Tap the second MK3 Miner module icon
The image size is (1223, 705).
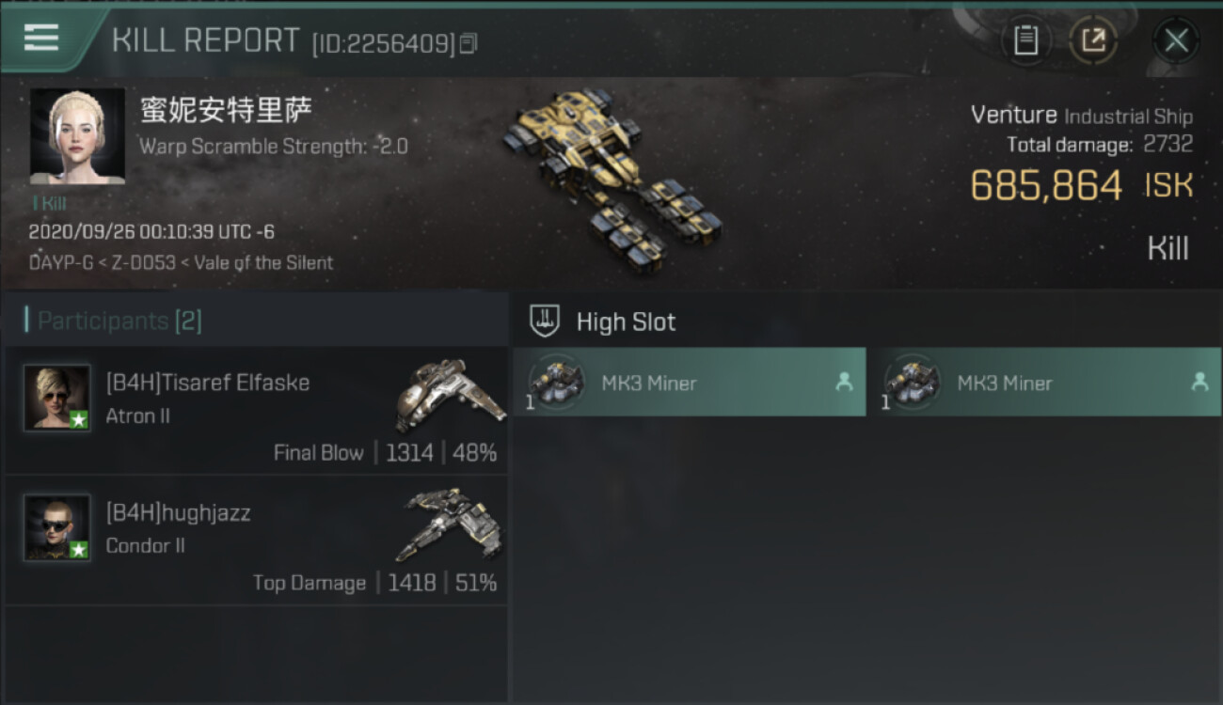pos(912,383)
